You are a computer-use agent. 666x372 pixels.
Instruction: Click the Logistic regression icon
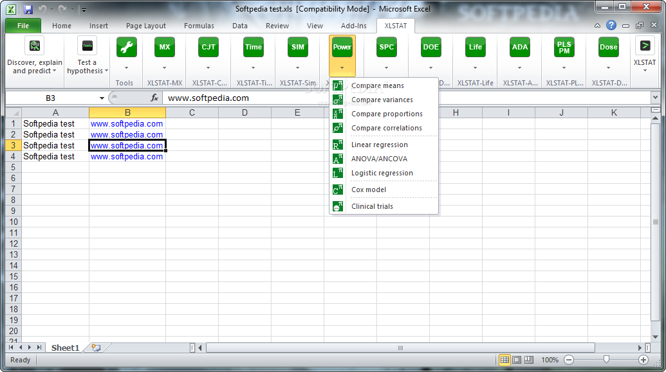[x=338, y=173]
